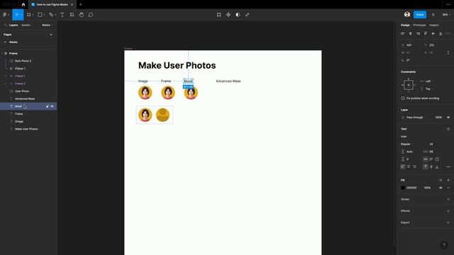This screenshot has width=454, height=255.
Task: Switch to the Layers tab
Action: pyautogui.click(x=13, y=25)
